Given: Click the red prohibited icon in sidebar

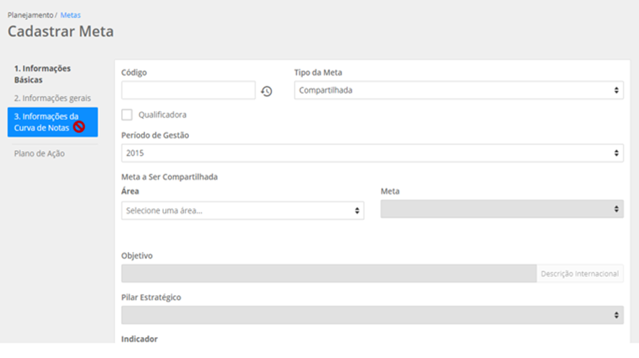Looking at the screenshot, I should pyautogui.click(x=79, y=128).
